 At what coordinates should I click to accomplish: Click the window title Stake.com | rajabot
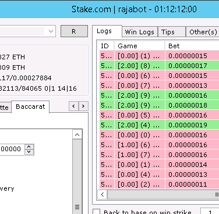[109, 9]
